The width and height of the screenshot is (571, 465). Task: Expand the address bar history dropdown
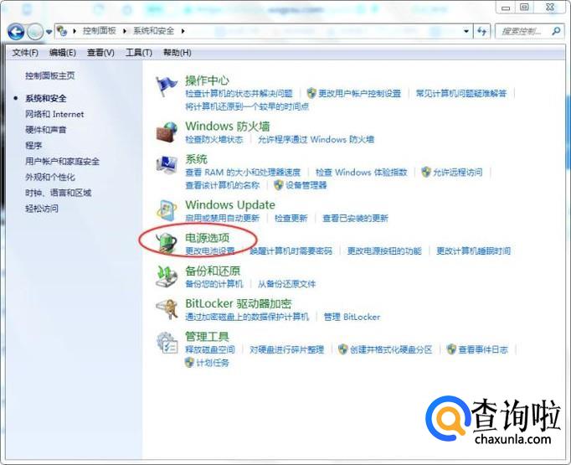point(466,31)
